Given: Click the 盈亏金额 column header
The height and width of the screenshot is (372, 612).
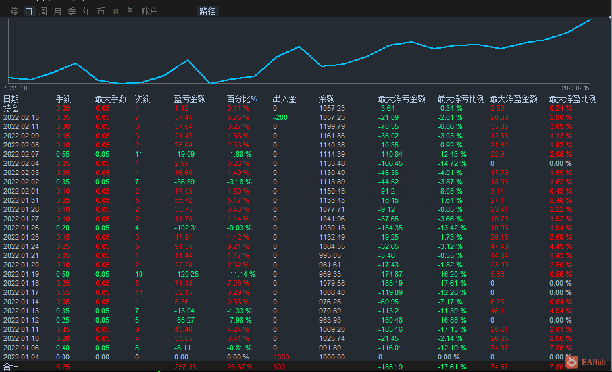Looking at the screenshot, I should [190, 99].
